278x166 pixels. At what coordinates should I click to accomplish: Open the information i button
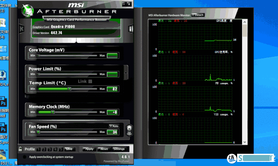(131, 29)
